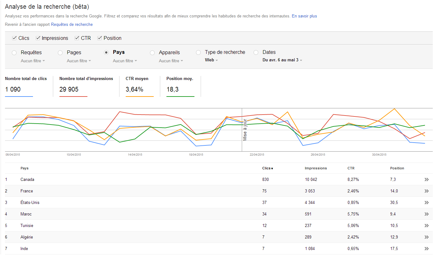
Task: Open details arrow for Inde row
Action: (426, 249)
